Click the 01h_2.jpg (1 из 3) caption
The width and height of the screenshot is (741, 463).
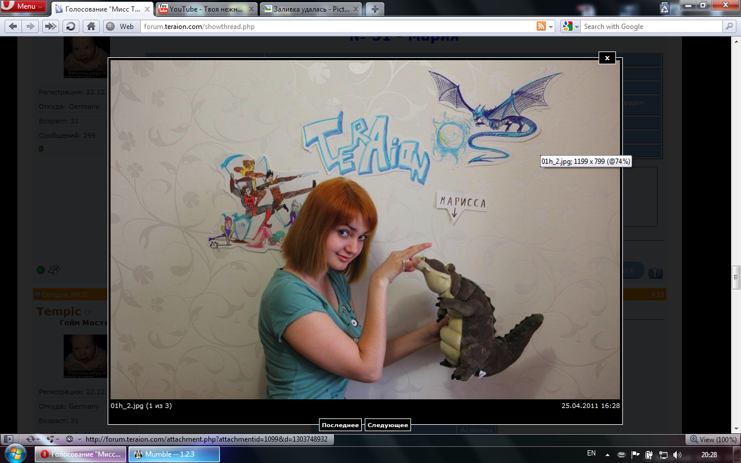[x=141, y=406]
